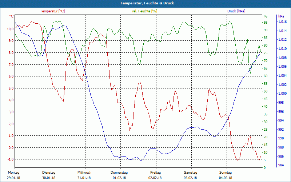Click the 'Freitag' day label
Viewport: 291px width, 182px height.
pyautogui.click(x=156, y=173)
